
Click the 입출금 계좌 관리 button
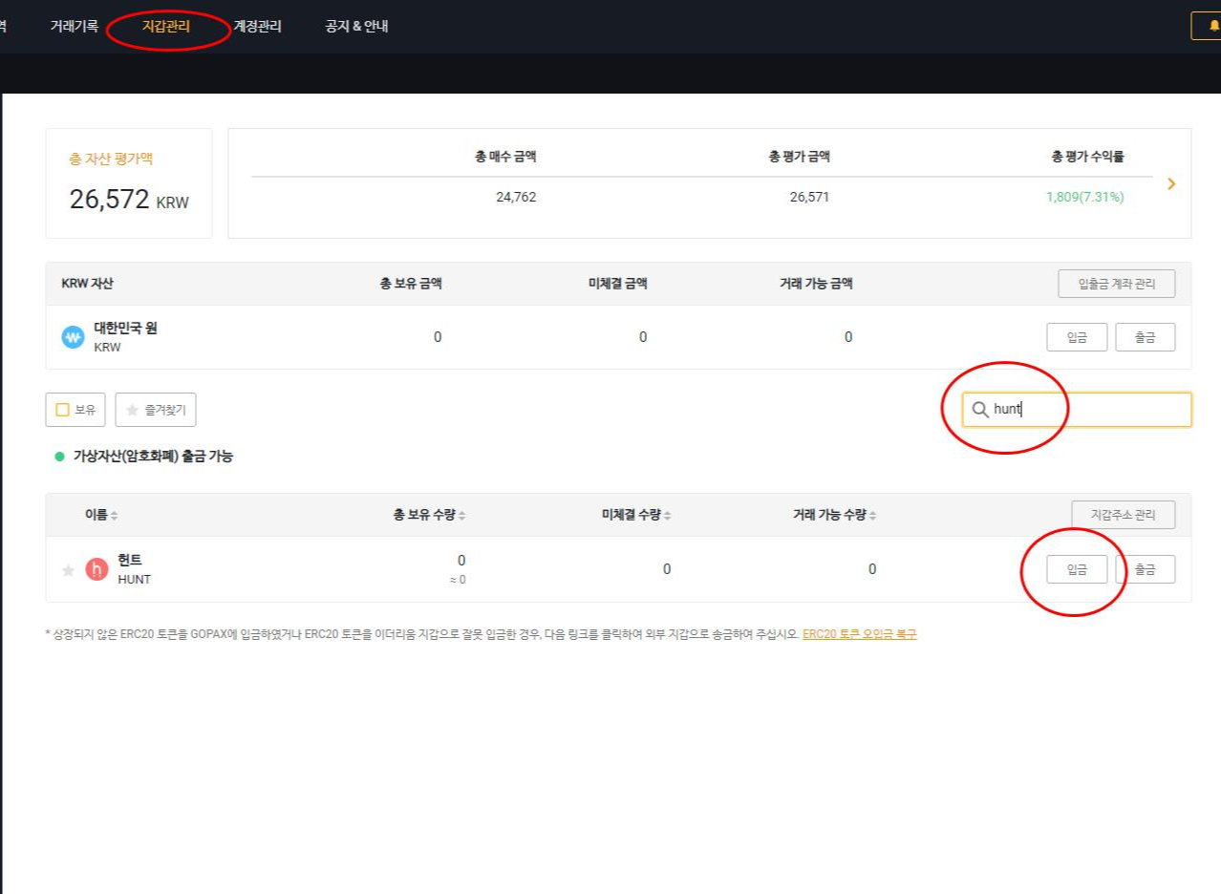point(1116,284)
